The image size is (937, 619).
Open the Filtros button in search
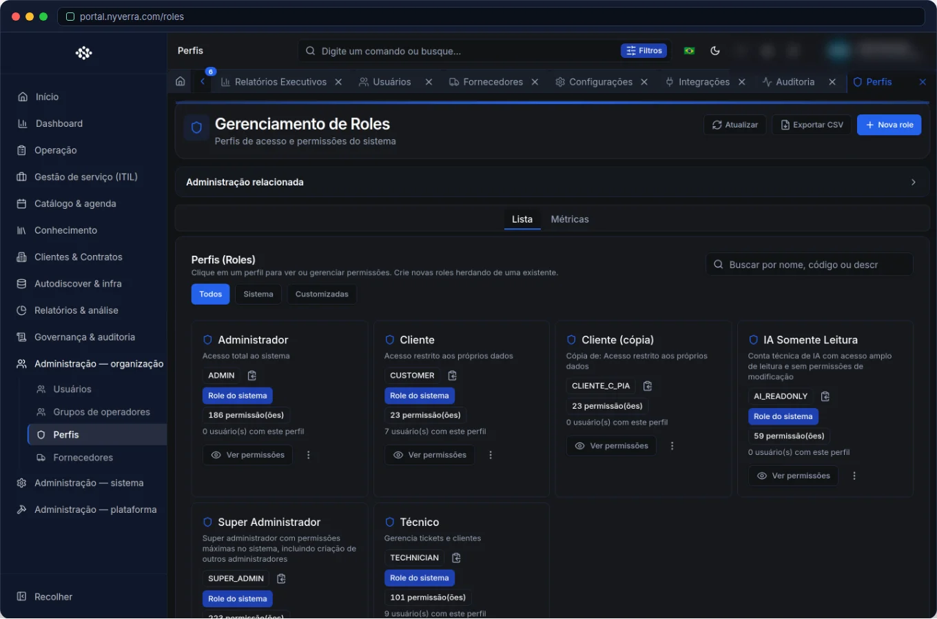pyautogui.click(x=643, y=50)
